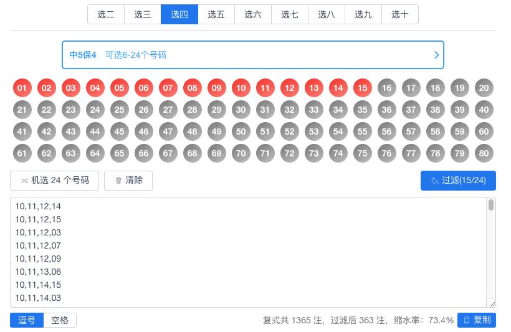Click the copy document icon
511x332 pixels.
467,320
